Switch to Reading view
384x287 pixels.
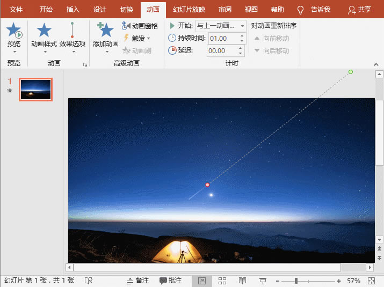(x=242, y=281)
